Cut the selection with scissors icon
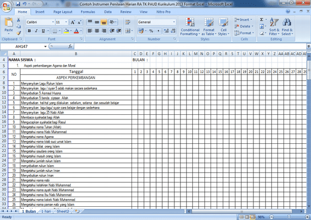 coord(18,20)
